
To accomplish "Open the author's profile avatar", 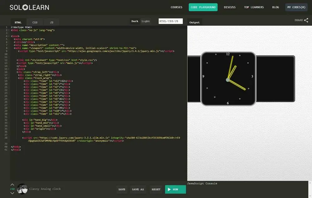I will (22, 189).
